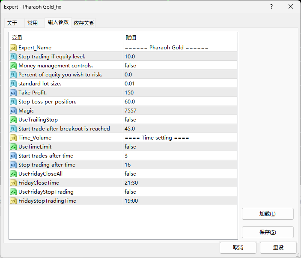Click the bool icon beside Money management controls
The image size is (301, 258).
pyautogui.click(x=13, y=66)
